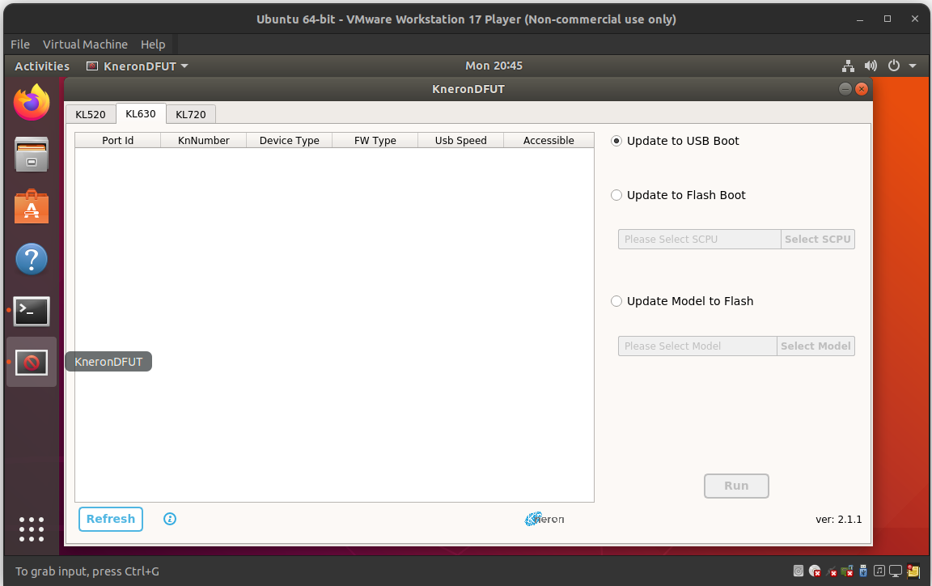Viewport: 932px width, 586px height.
Task: Click the Kneron logo at the bottom
Action: pyautogui.click(x=544, y=519)
